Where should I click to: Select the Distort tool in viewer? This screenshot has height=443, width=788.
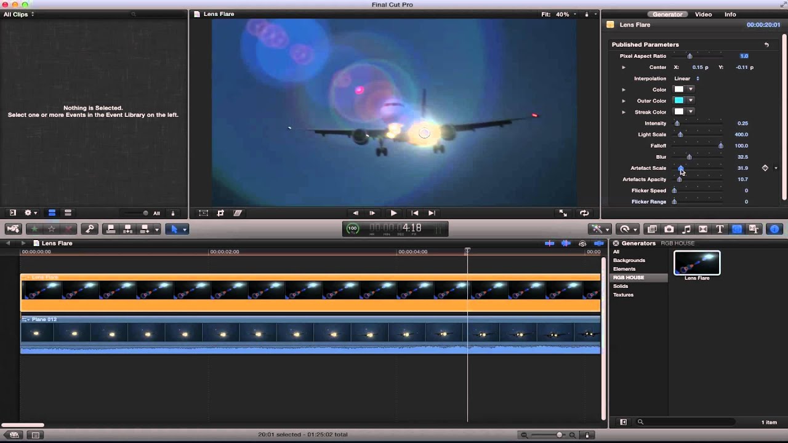point(238,213)
